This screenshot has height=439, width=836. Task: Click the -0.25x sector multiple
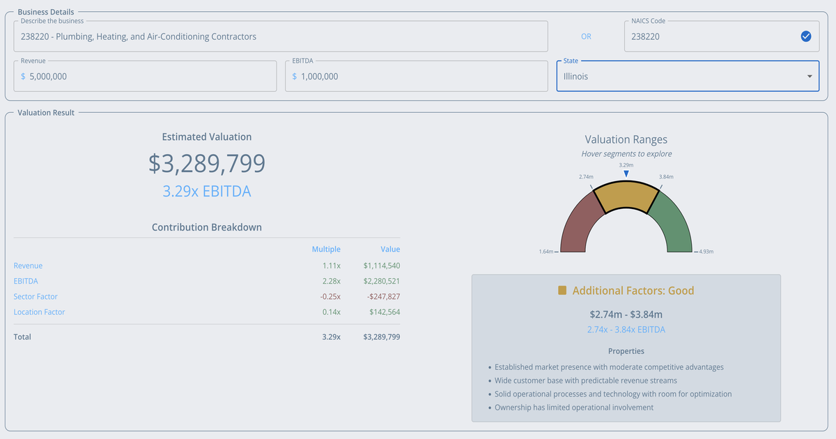click(x=331, y=297)
